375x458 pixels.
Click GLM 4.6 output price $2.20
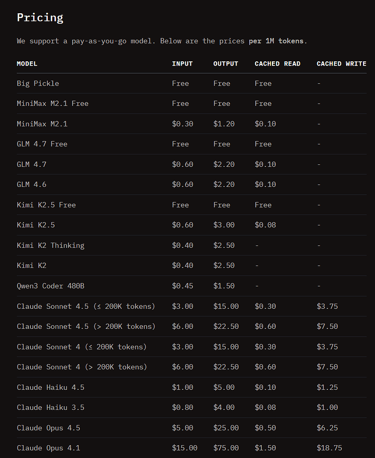[x=224, y=185]
